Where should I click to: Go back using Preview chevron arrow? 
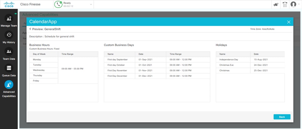pos(30,29)
